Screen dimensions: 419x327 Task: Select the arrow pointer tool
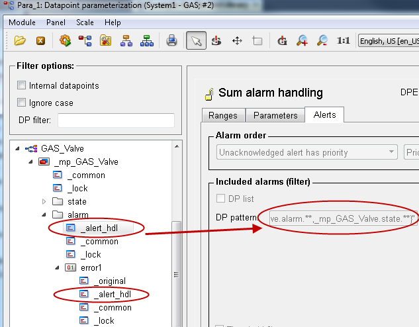tap(195, 40)
